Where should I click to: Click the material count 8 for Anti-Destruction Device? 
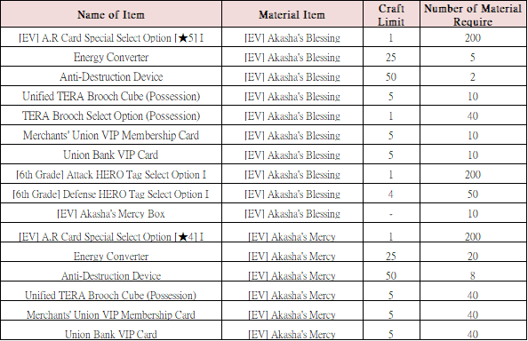[473, 276]
